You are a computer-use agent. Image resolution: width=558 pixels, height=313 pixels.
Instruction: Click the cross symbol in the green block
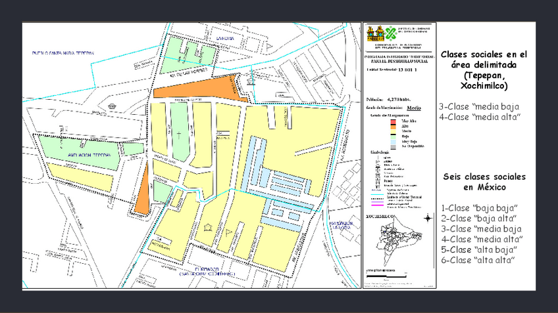tap(177, 135)
